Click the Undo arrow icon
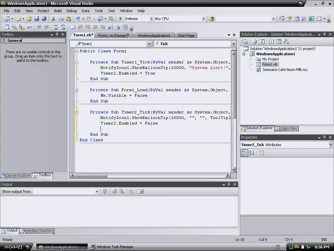The image size is (334, 251). (x=78, y=19)
